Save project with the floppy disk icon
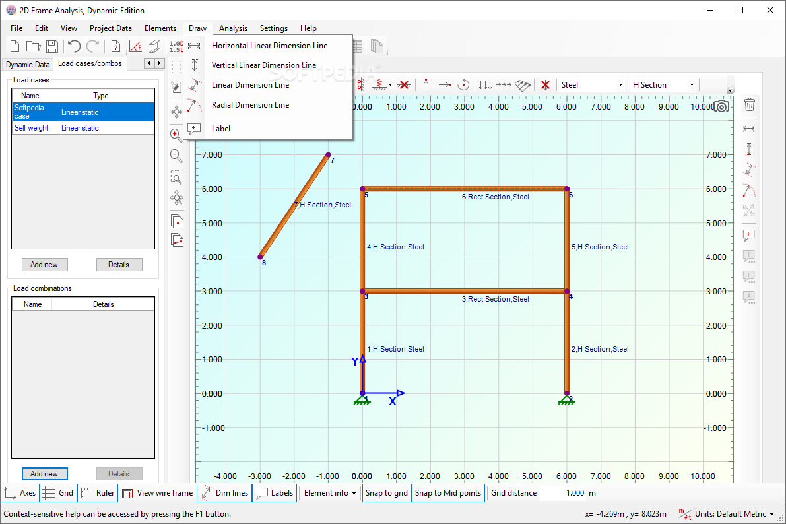 pyautogui.click(x=51, y=47)
